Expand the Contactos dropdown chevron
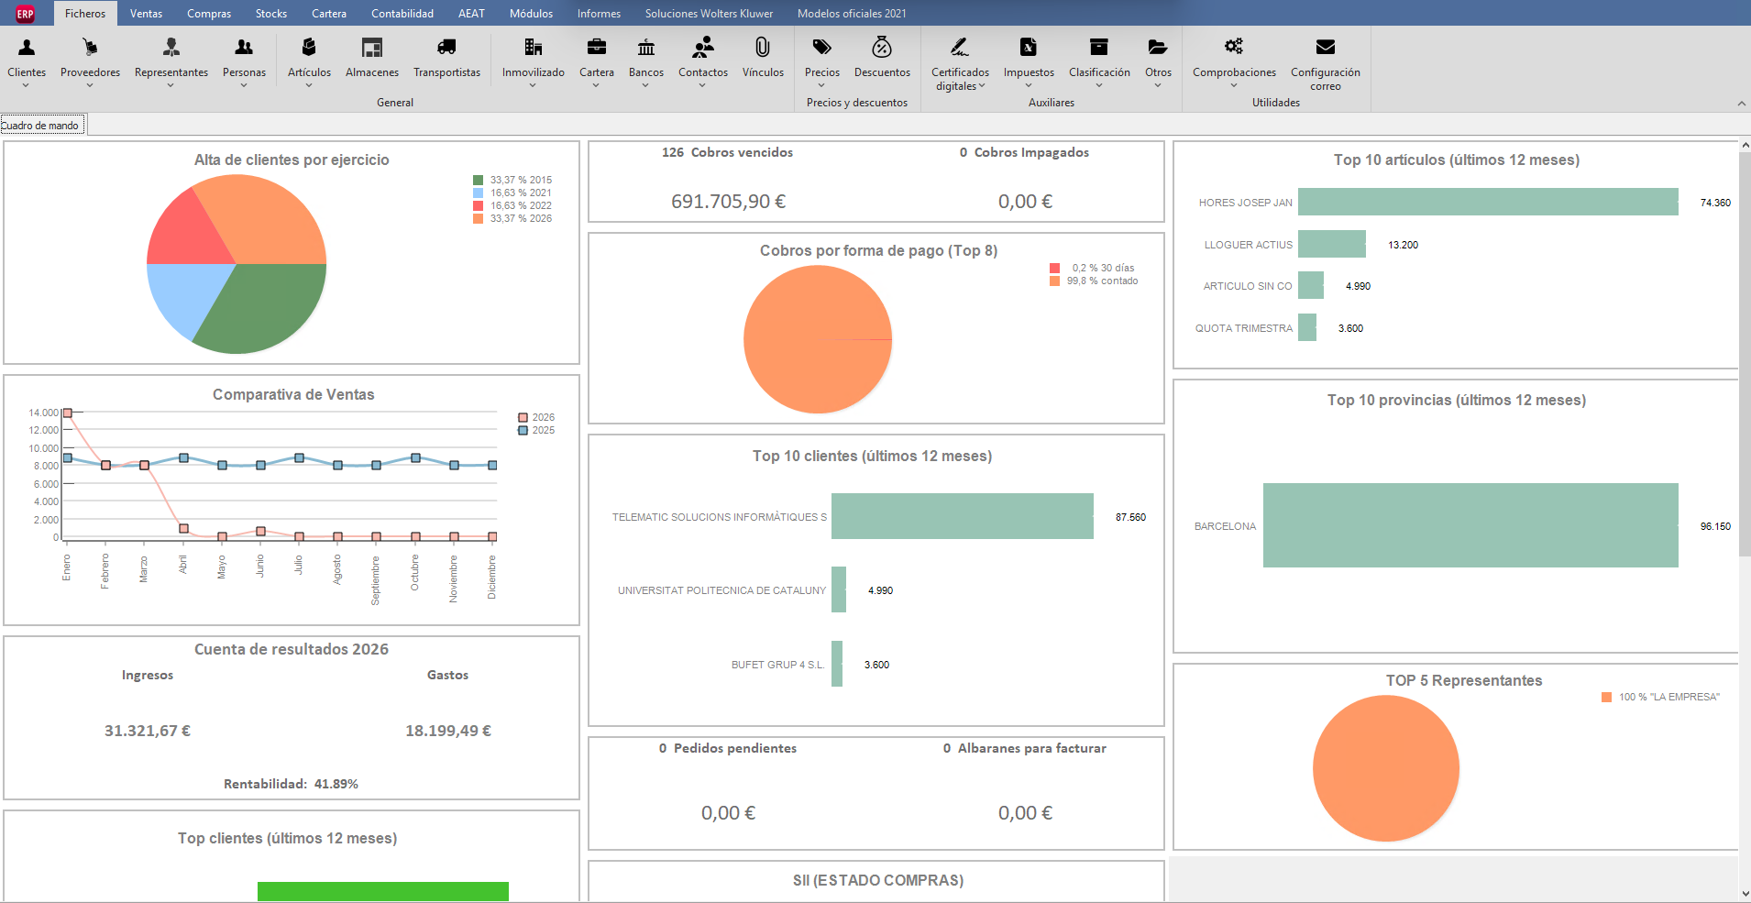The image size is (1751, 903). (703, 85)
